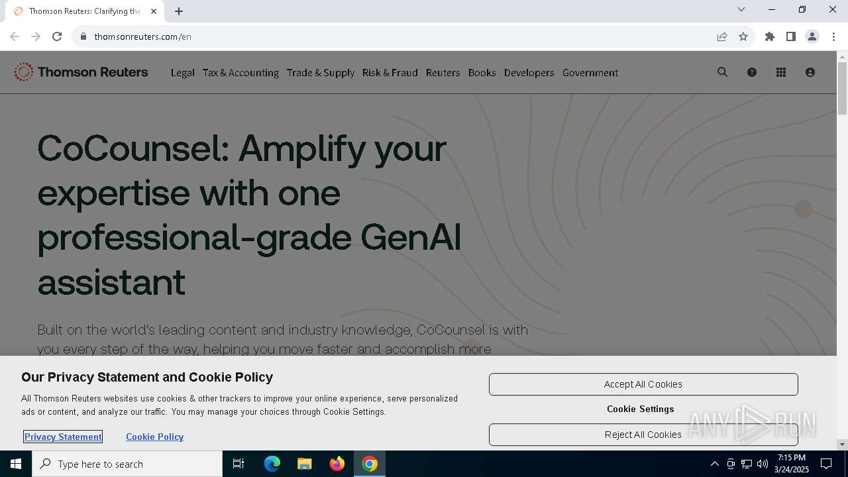Open the Windows notification center
The height and width of the screenshot is (477, 848).
826,464
